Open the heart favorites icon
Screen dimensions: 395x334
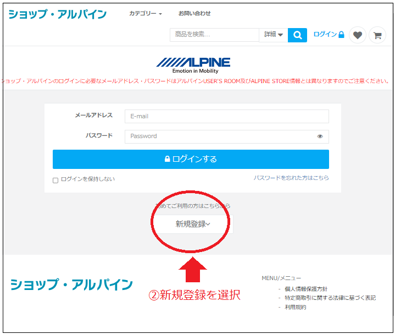[357, 35]
